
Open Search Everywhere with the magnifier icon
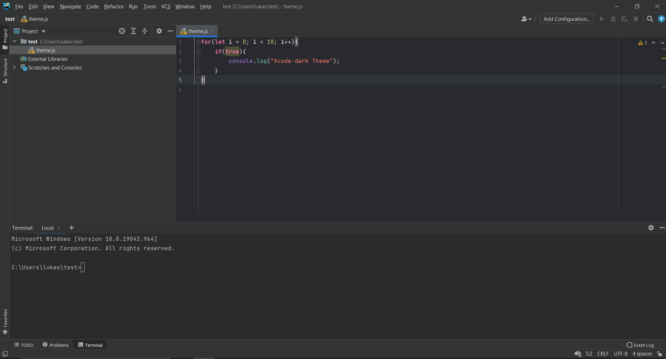click(x=650, y=19)
